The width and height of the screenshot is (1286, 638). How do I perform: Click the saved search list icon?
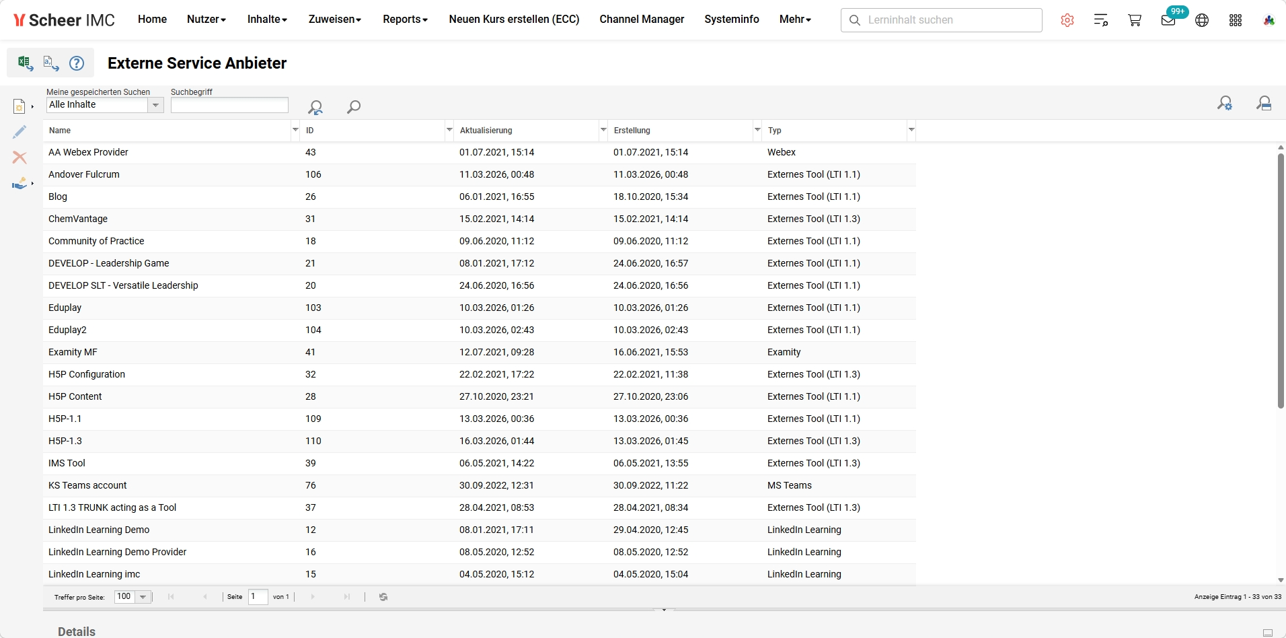(1264, 103)
